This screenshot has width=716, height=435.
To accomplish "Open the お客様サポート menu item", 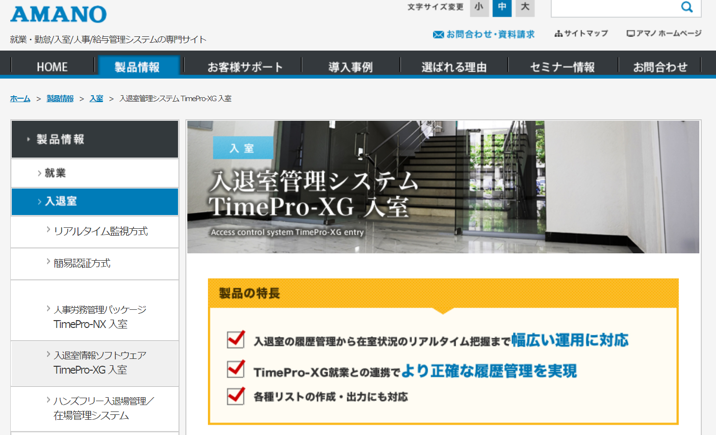I will pos(245,67).
